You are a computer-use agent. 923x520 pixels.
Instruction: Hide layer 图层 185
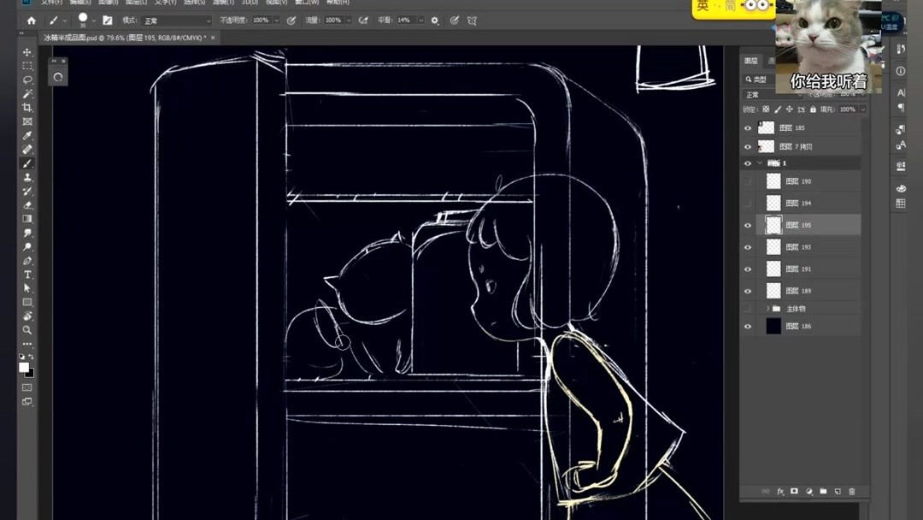coord(748,127)
